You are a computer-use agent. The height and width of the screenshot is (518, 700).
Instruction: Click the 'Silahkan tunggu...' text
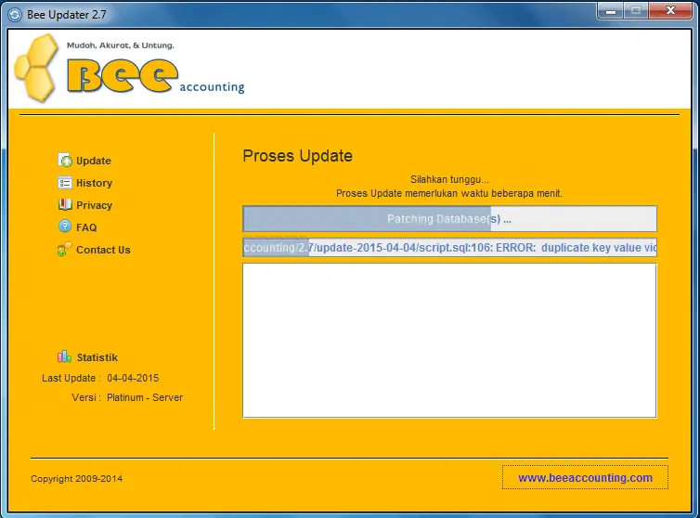(x=449, y=179)
